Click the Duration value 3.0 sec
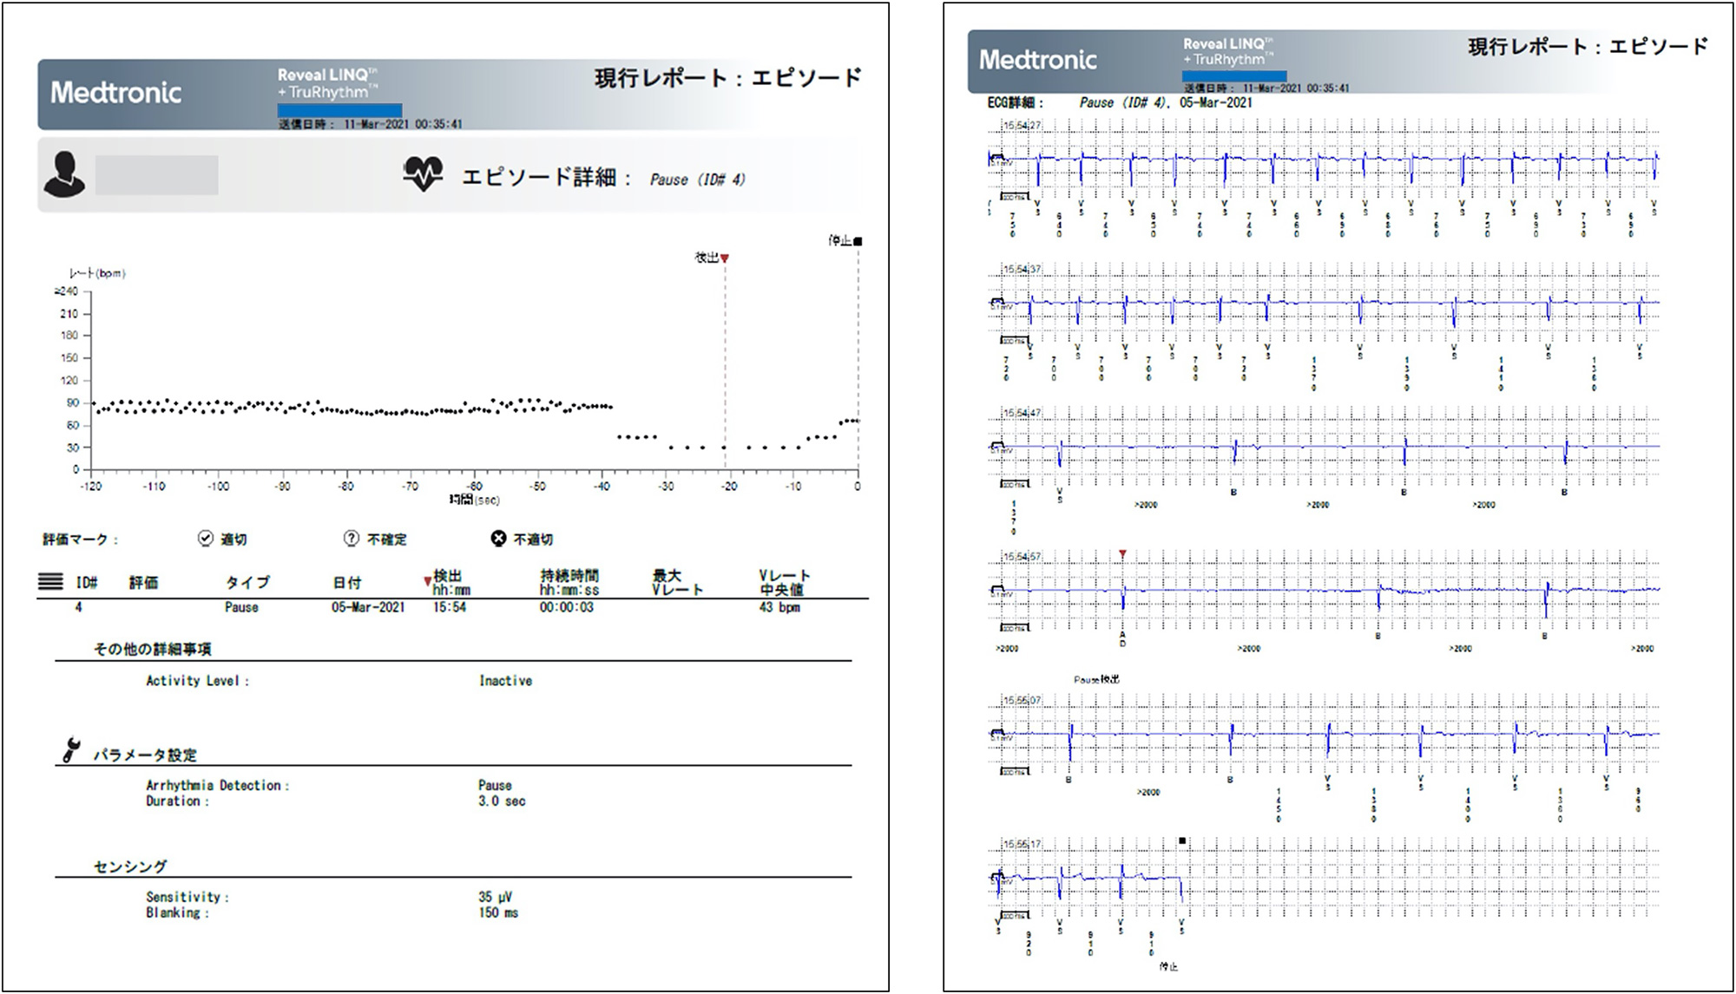 pyautogui.click(x=502, y=801)
